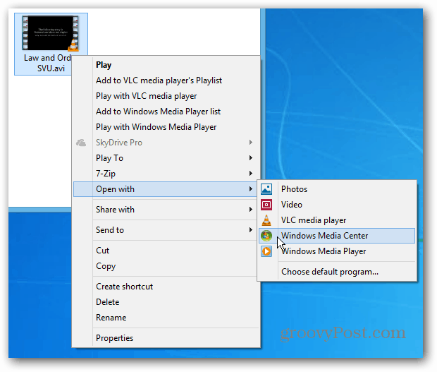Click the Windows Media Center icon

point(266,236)
